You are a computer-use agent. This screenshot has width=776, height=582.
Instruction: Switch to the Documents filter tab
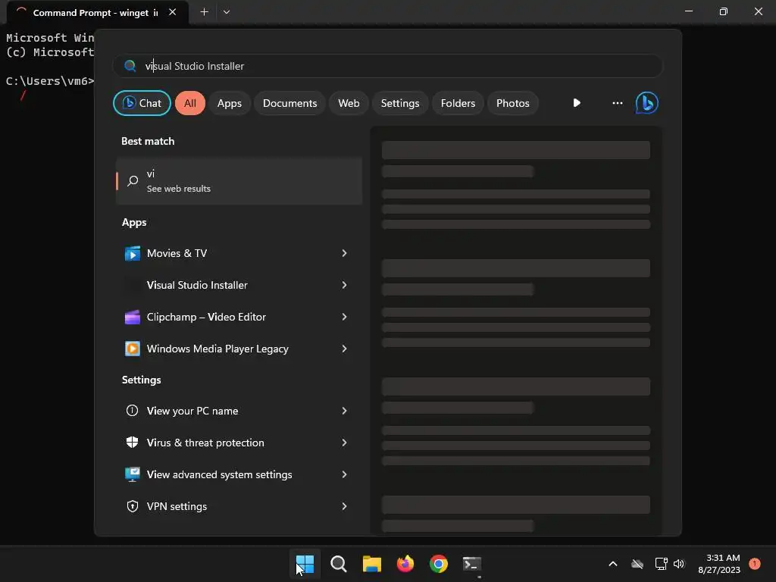pyautogui.click(x=289, y=103)
